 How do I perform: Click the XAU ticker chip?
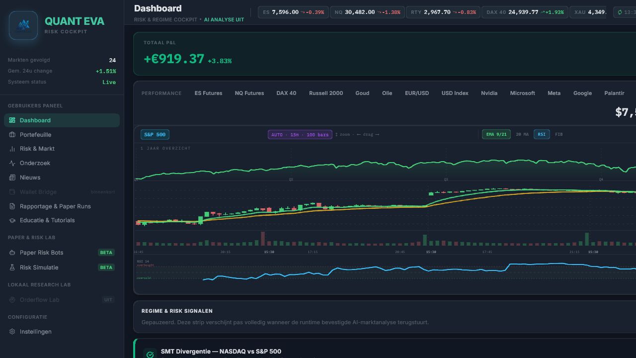point(588,12)
